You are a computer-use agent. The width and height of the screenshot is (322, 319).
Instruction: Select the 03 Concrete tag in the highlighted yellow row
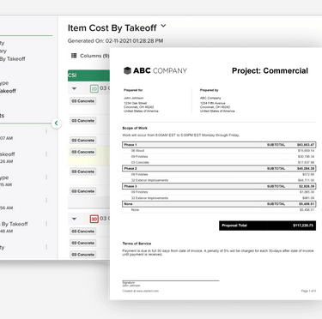[83, 152]
